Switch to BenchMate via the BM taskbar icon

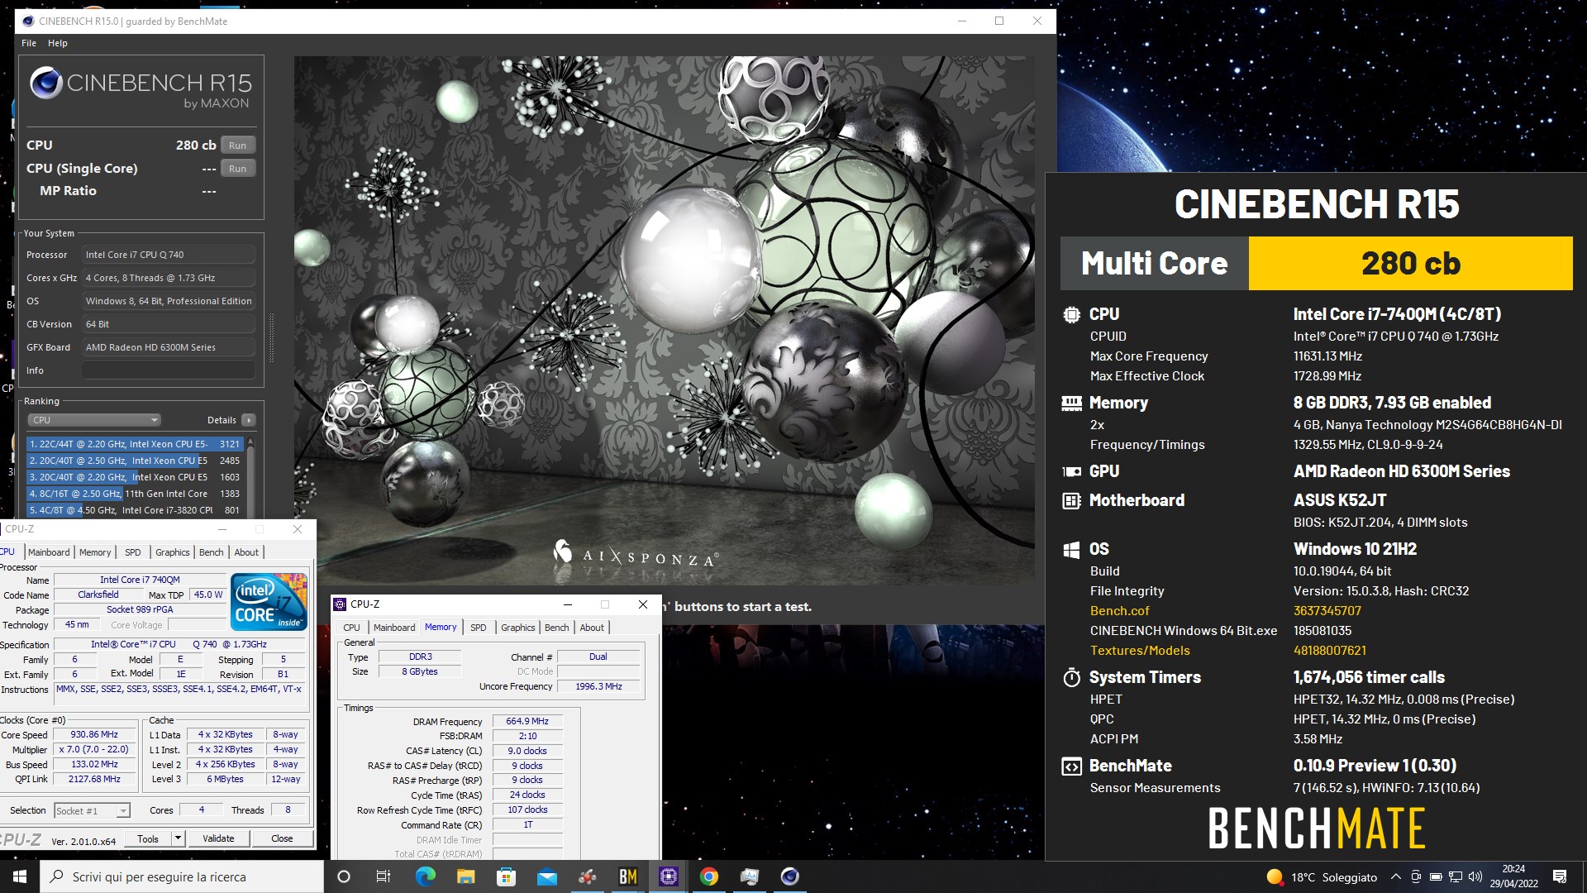[628, 876]
